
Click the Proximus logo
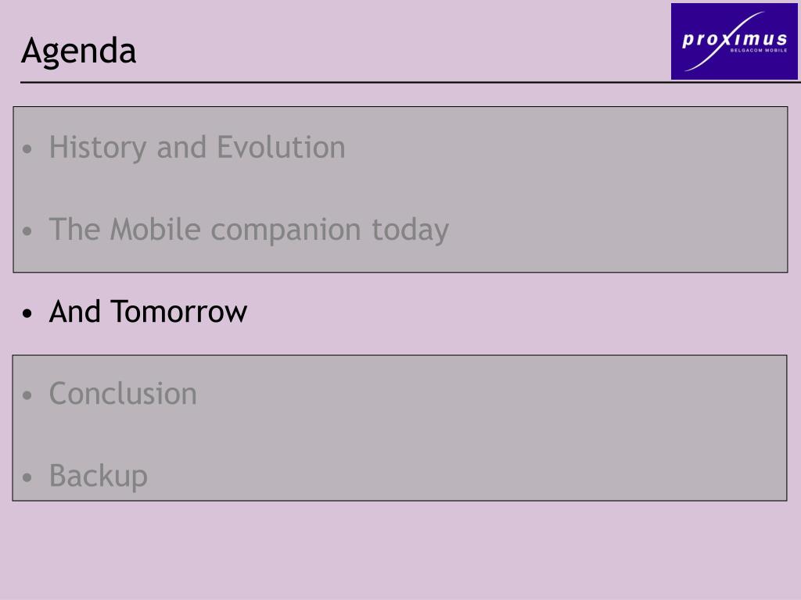click(734, 41)
